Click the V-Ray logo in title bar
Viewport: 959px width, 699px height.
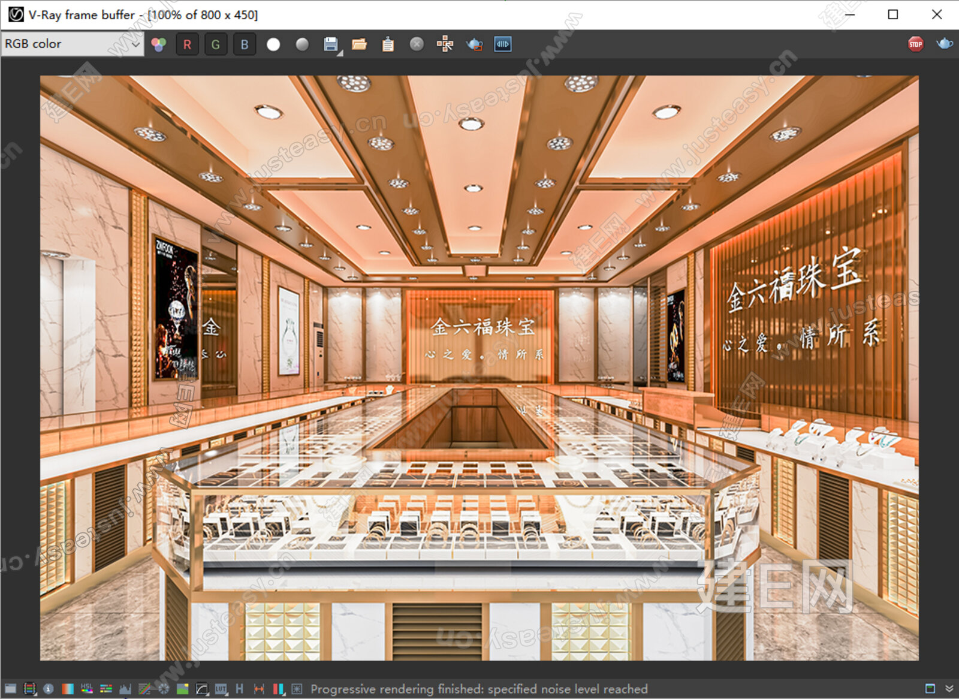coord(16,14)
